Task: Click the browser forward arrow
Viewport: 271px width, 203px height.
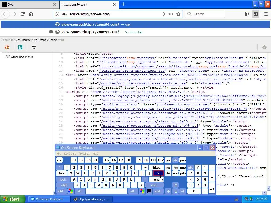Action: tap(14, 14)
